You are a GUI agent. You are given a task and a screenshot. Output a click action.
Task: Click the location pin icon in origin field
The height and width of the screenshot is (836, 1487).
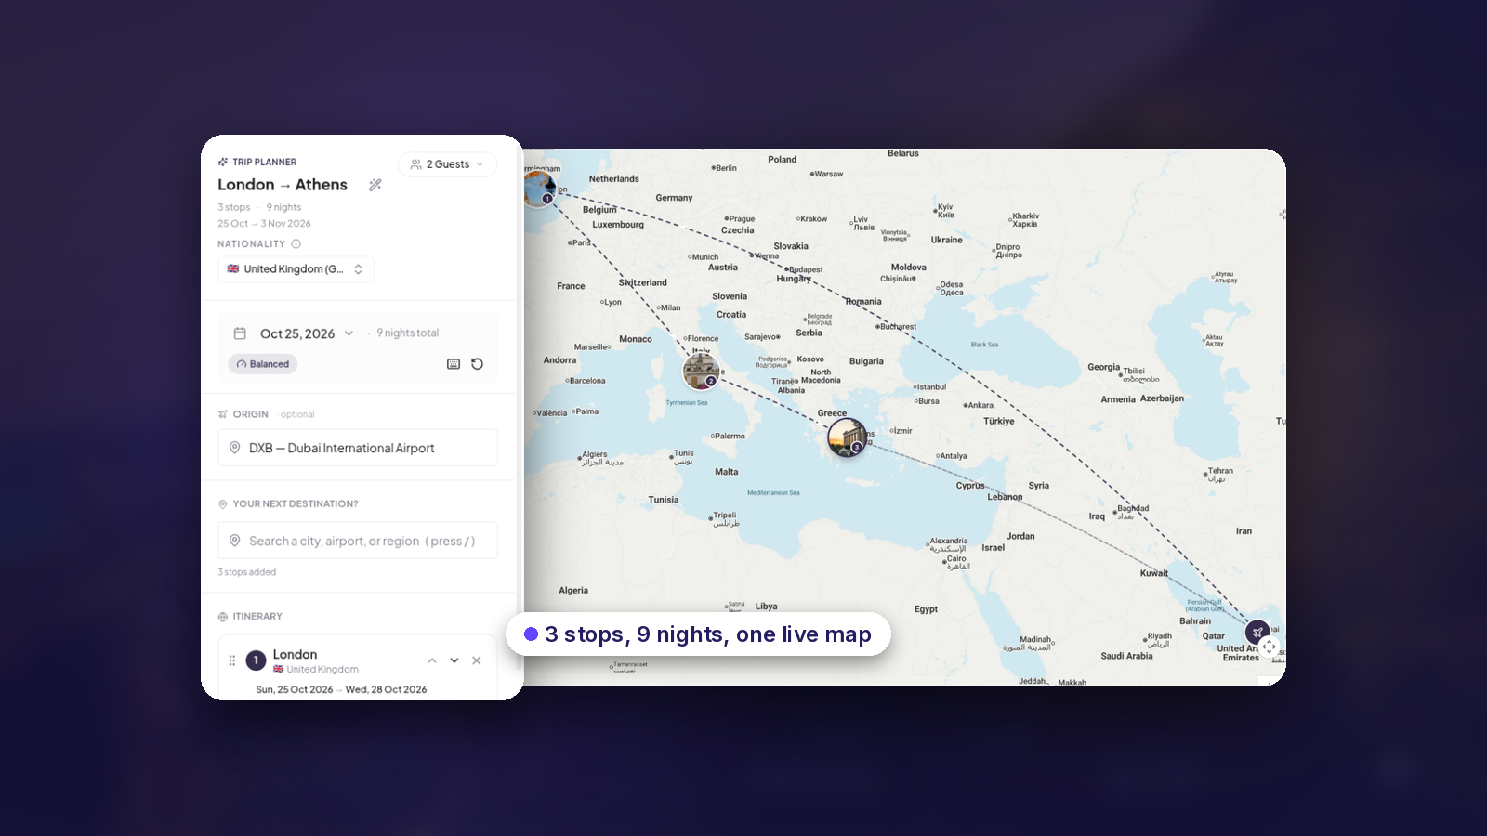coord(235,448)
